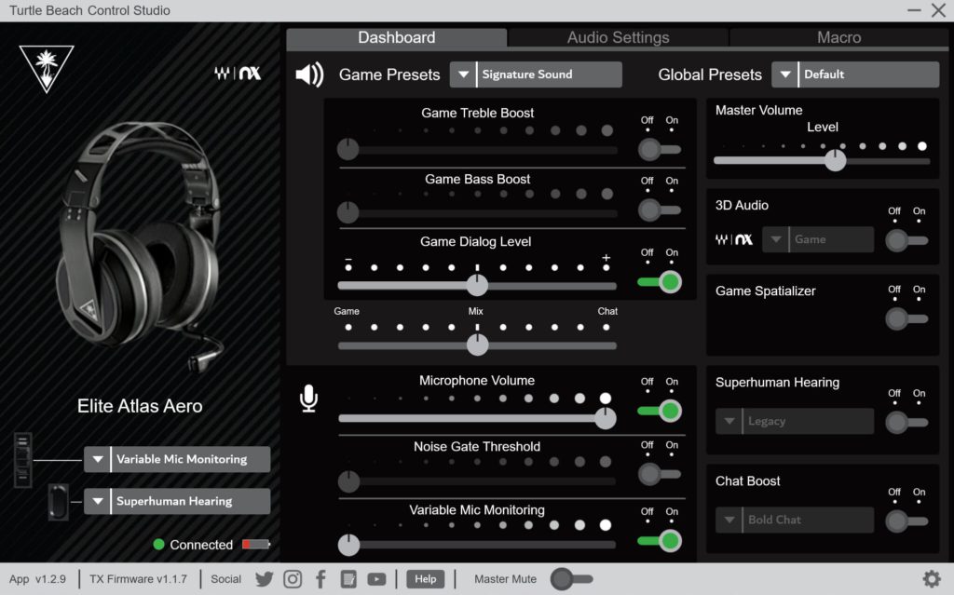954x595 pixels.
Task: Open the Instagram social link icon
Action: pyautogui.click(x=293, y=579)
